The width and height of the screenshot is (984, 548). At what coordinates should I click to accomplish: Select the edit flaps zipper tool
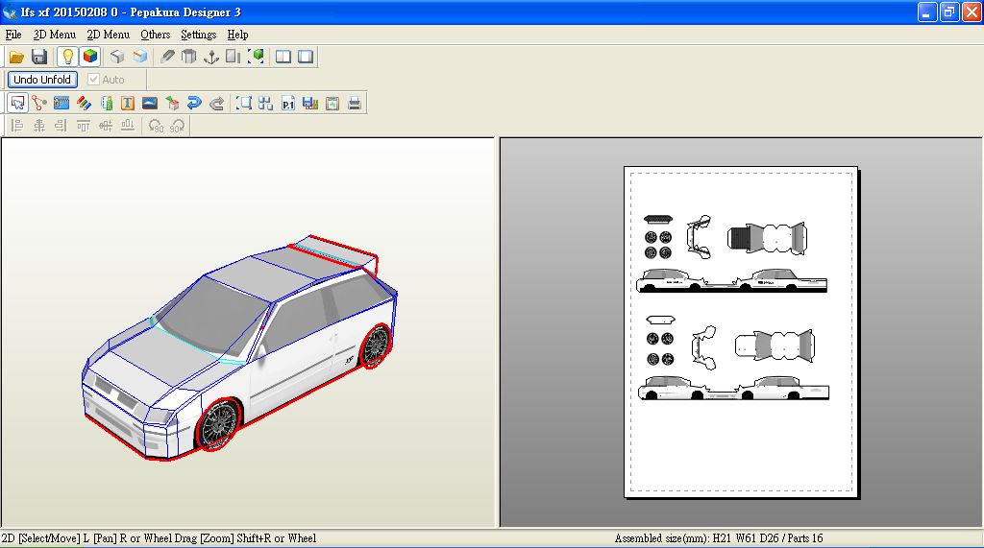click(61, 104)
